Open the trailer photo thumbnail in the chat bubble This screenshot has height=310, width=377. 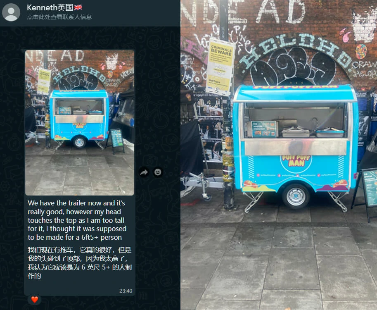80,122
